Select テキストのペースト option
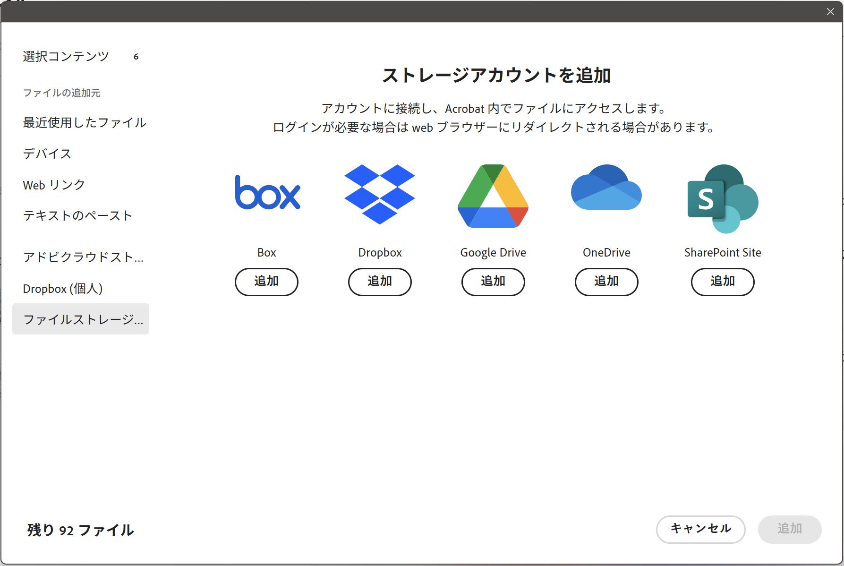The width and height of the screenshot is (844, 566). point(78,216)
